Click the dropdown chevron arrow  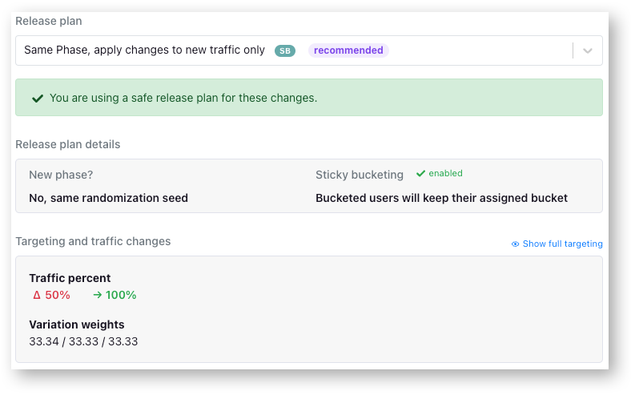588,50
